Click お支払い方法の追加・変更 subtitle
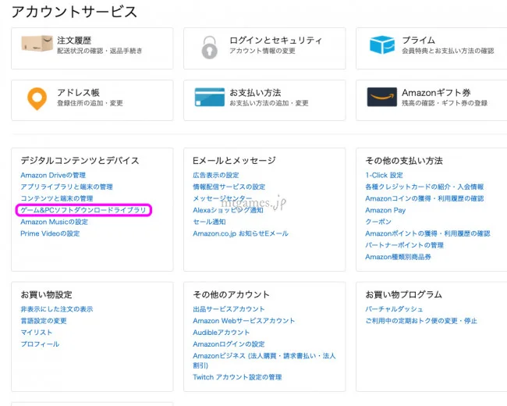 [x=268, y=103]
